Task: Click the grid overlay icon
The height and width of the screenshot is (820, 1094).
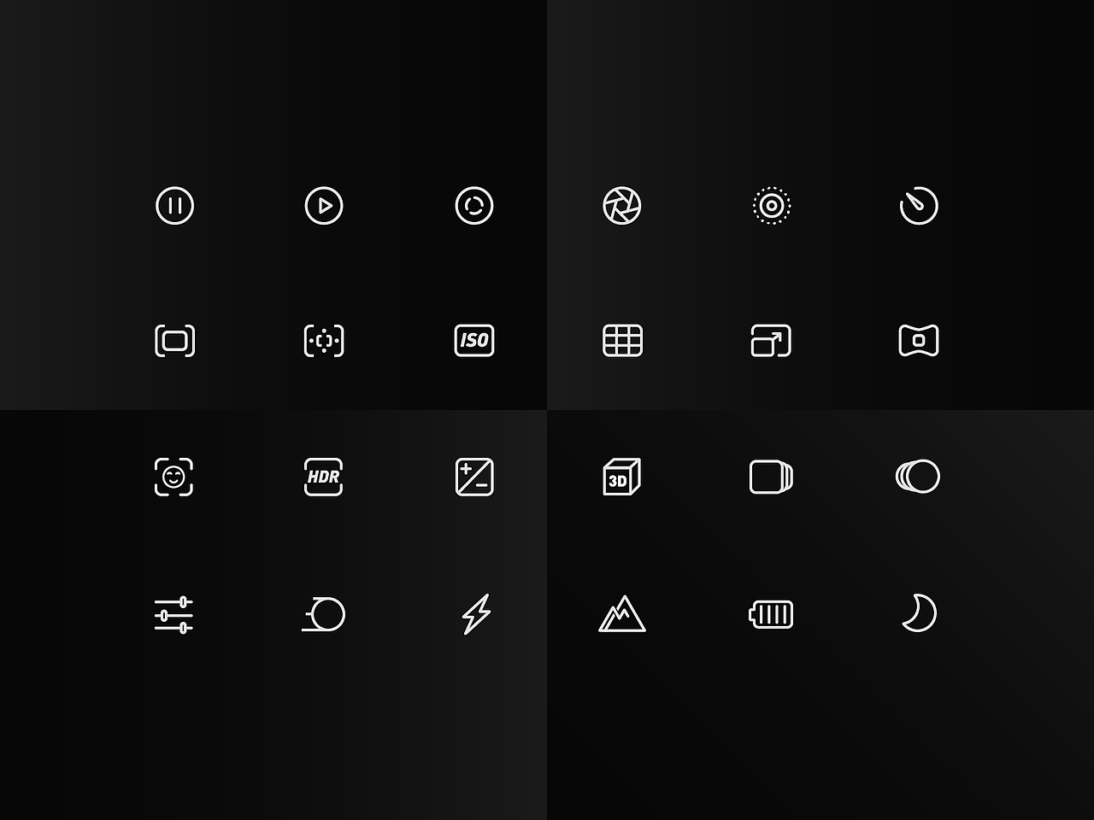Action: [623, 341]
